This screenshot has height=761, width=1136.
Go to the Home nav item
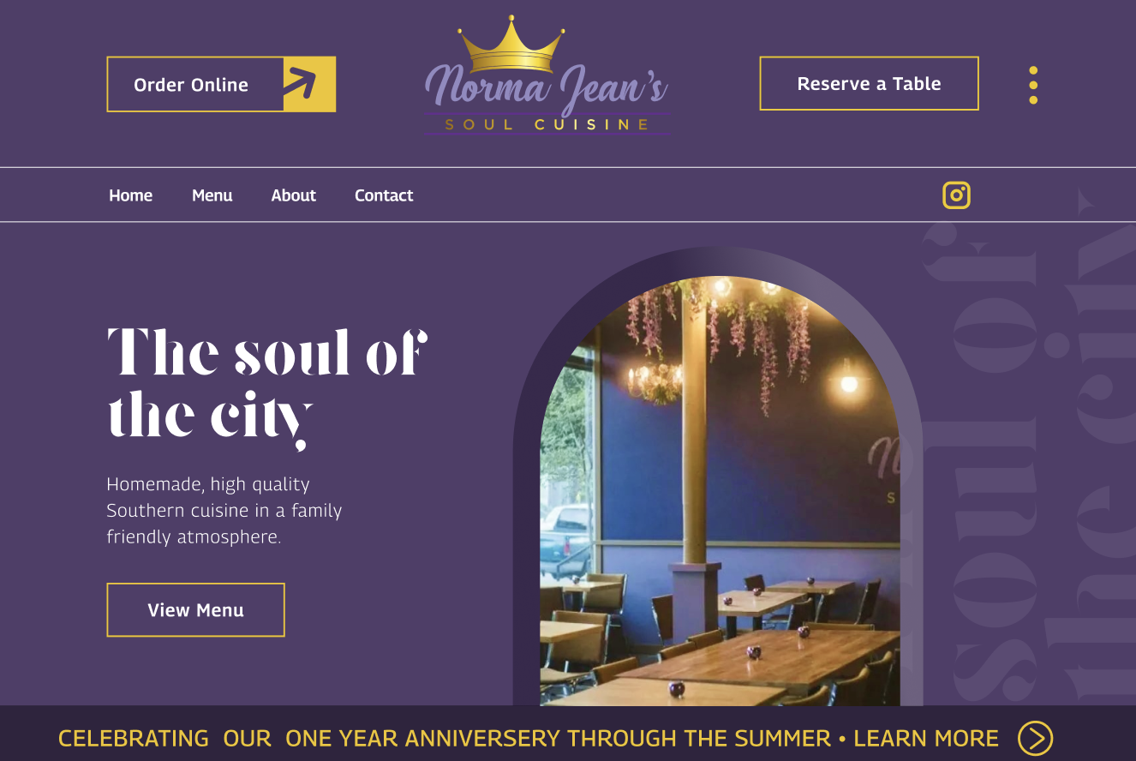click(130, 195)
